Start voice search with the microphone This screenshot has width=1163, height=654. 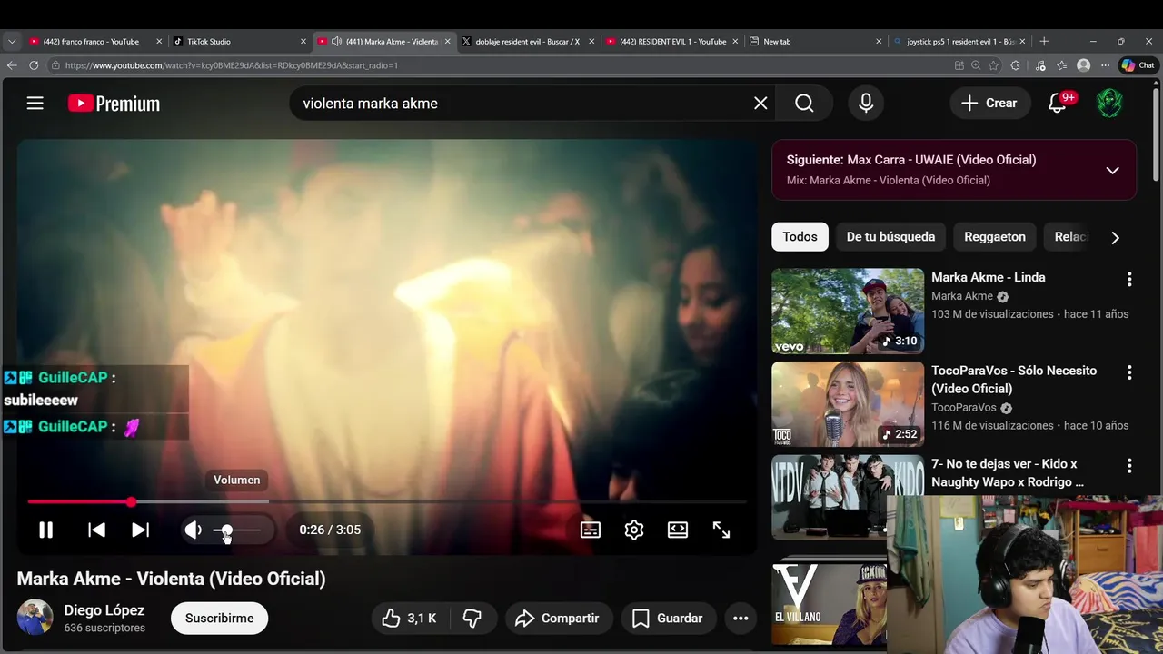coord(866,104)
